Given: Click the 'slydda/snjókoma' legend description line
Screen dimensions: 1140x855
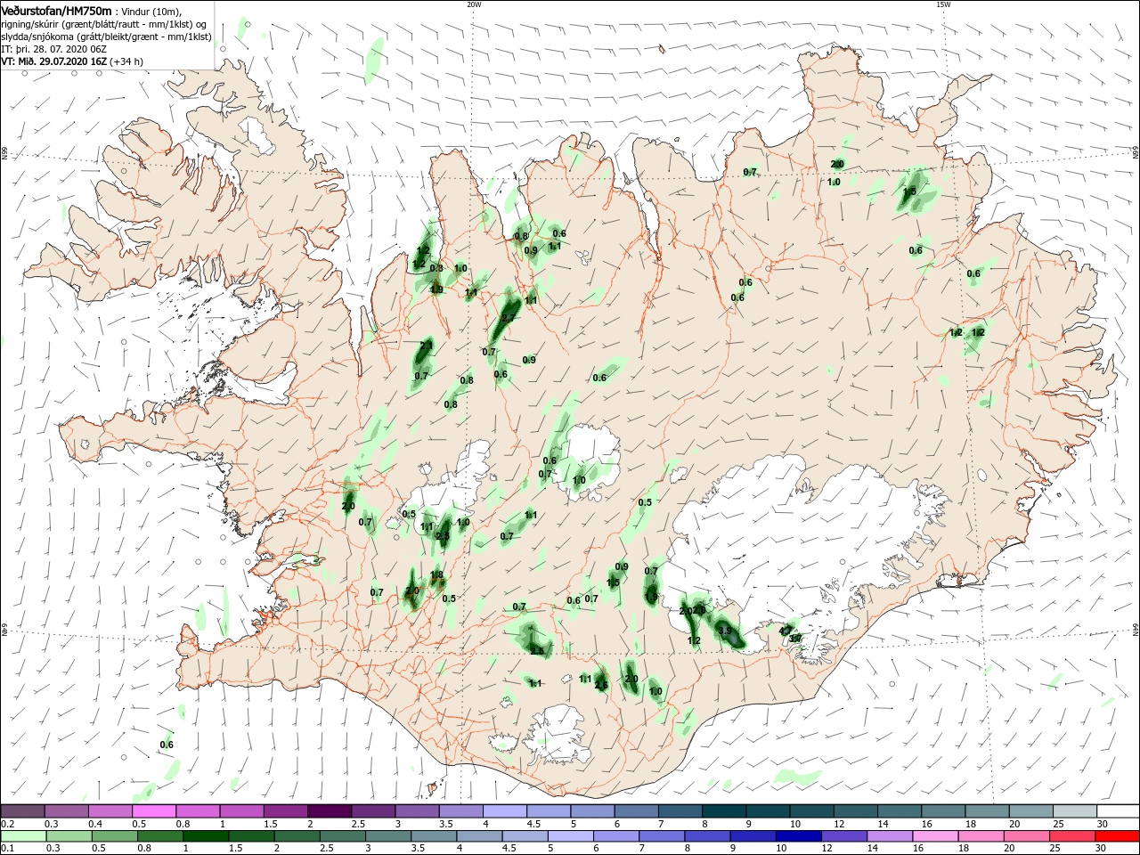Looking at the screenshot, I should (x=106, y=37).
